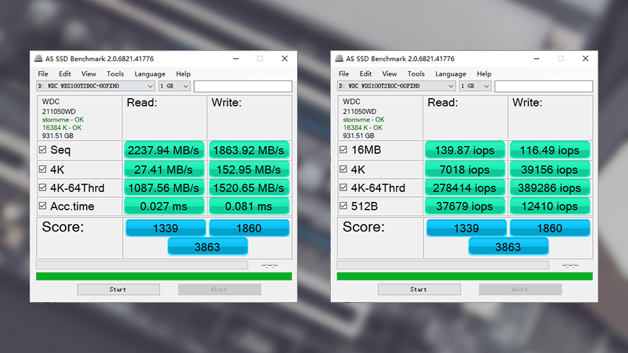Click green progress bar in left window

click(x=164, y=276)
